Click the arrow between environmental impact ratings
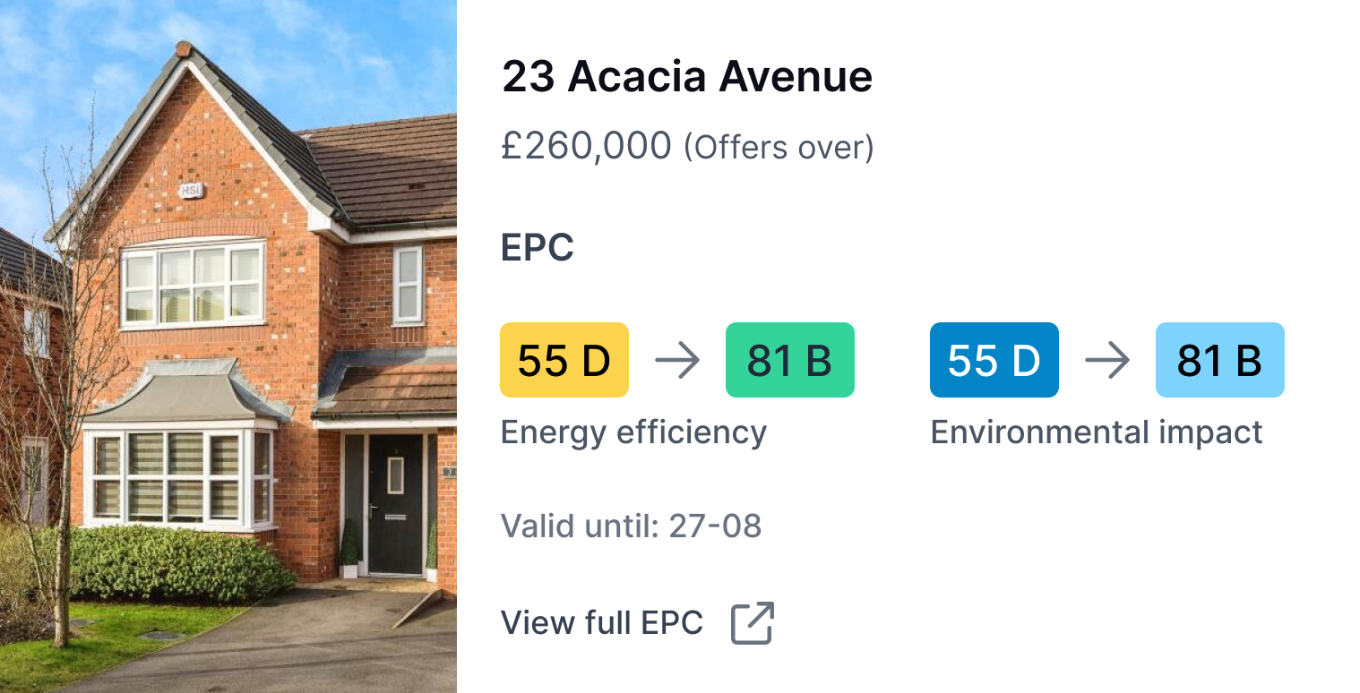This screenshot has width=1360, height=693. [1107, 361]
